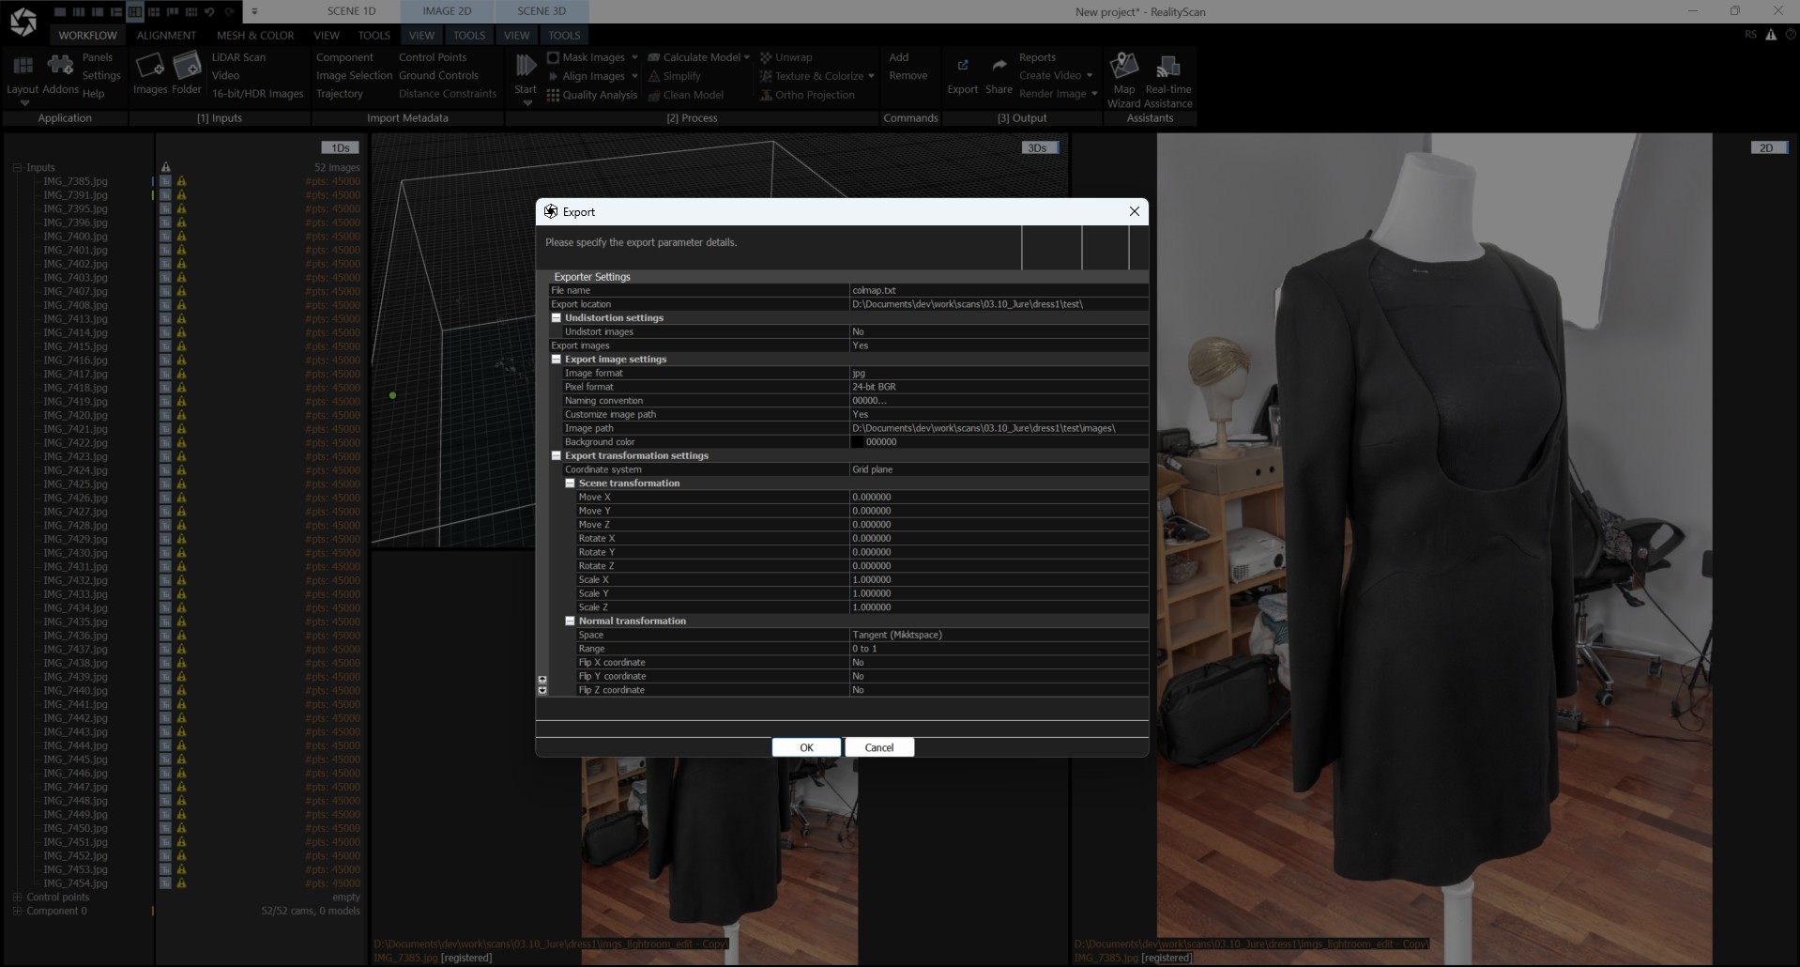Open the ALIGNMENT ribbon tab
Image resolution: width=1800 pixels, height=967 pixels.
(166, 35)
